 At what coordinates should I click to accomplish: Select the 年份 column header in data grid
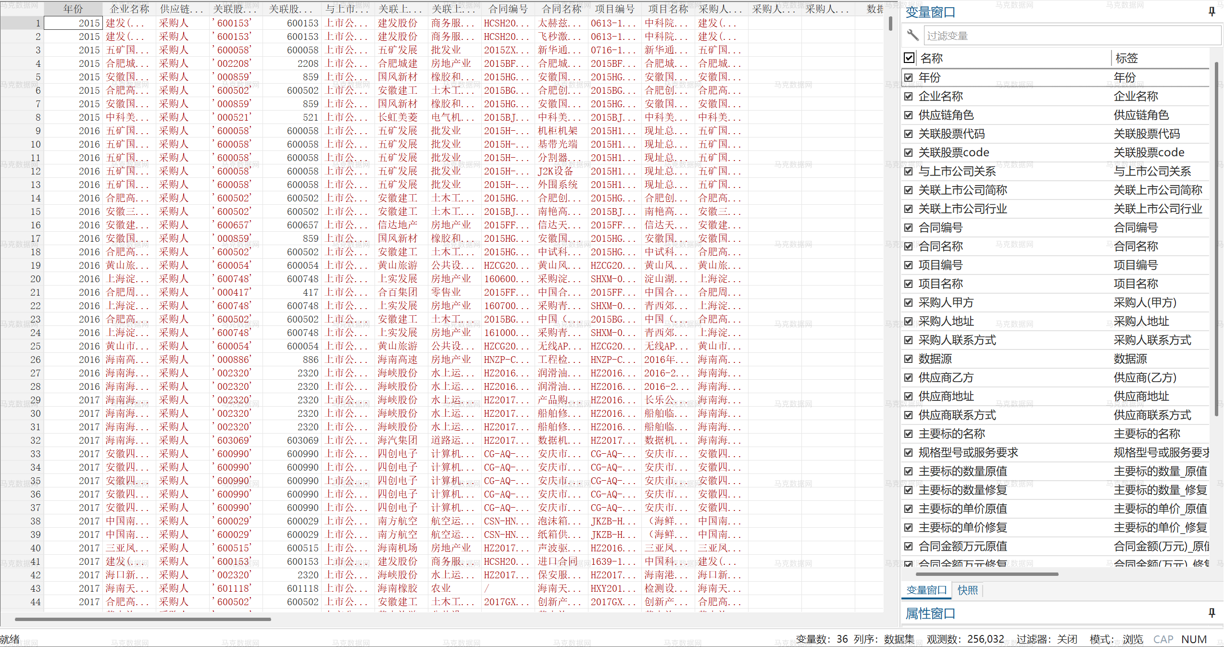73,9
